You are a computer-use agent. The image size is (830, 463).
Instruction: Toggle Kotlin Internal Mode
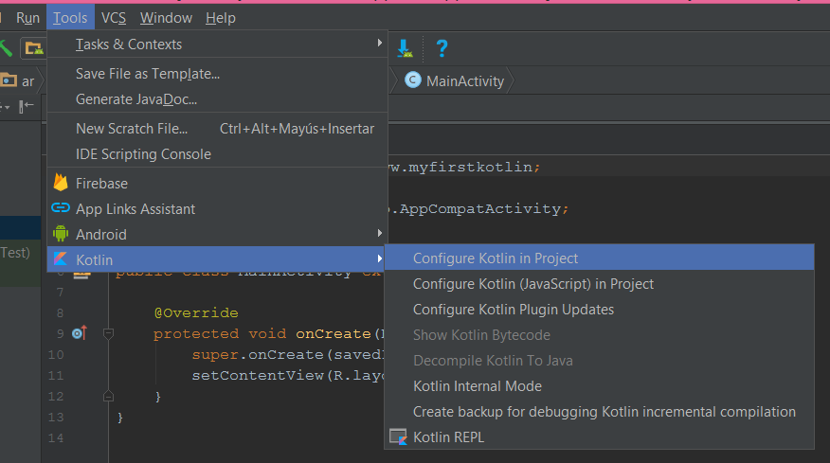(x=599, y=386)
